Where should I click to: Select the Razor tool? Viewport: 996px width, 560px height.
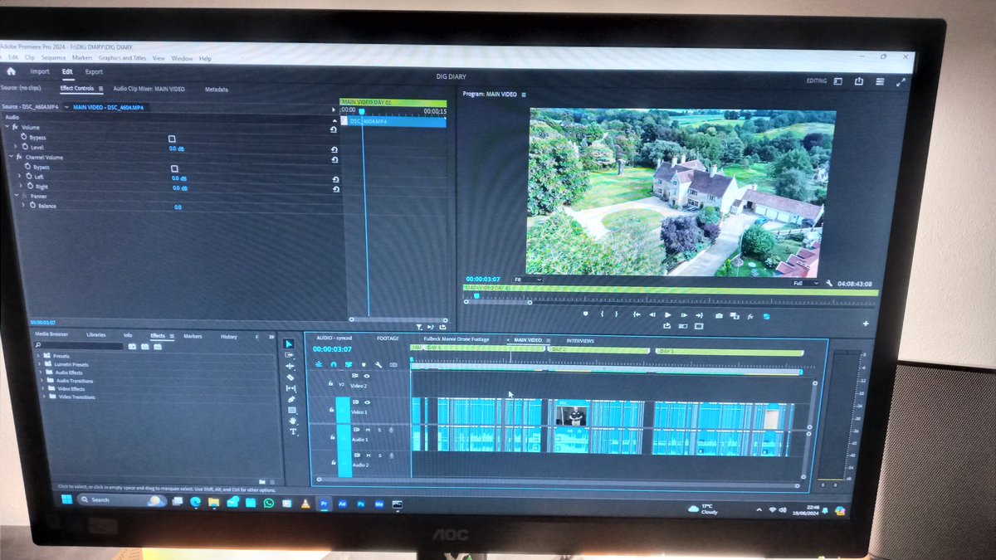(290, 377)
